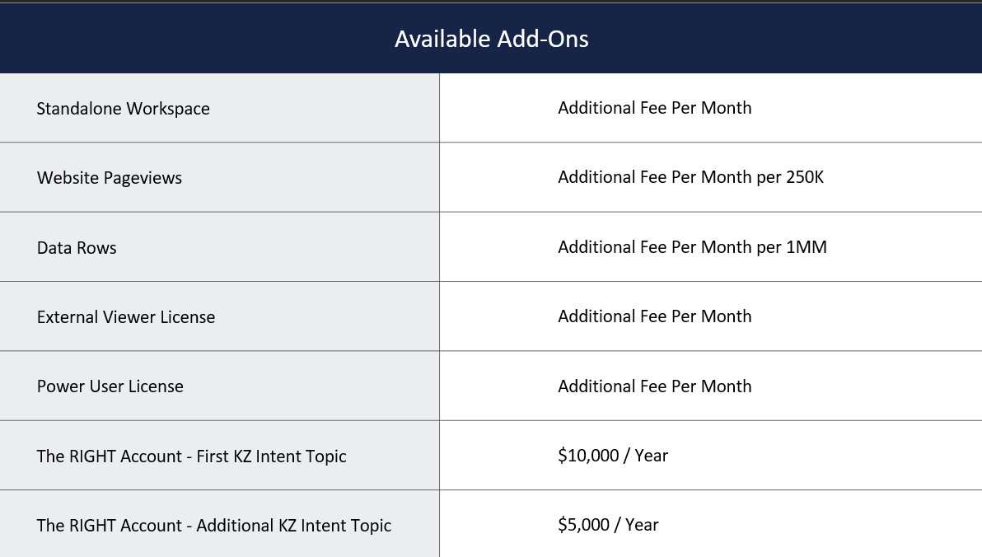982x557 pixels.
Task: Click the Power User License fee text
Action: coord(654,386)
